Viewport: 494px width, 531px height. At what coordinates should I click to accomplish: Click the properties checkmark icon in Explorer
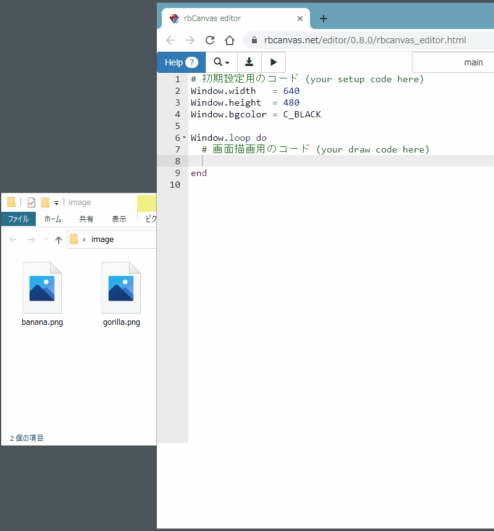[31, 203]
